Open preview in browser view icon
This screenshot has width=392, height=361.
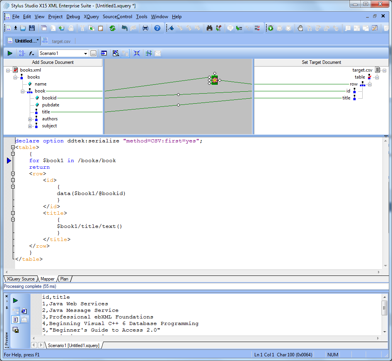pos(24,311)
